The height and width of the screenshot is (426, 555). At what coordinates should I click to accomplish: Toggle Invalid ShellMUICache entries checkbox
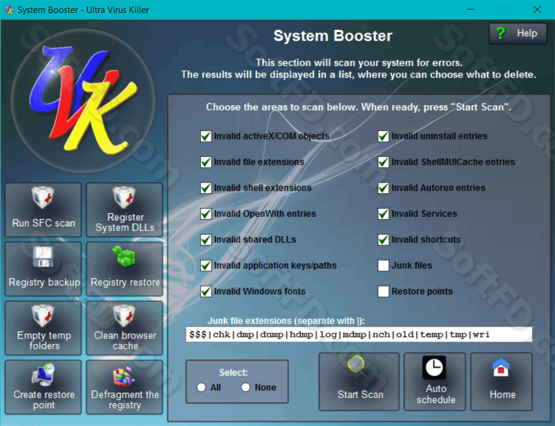[x=384, y=162]
